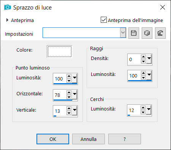The height and width of the screenshot is (150, 171).
Task: Click the save preset floppy disk icon
Action: pos(134,33)
